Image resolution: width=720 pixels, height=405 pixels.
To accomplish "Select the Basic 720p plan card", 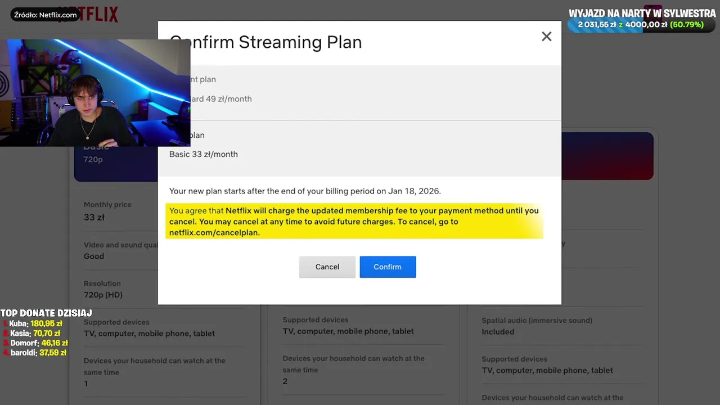I will pos(115,164).
